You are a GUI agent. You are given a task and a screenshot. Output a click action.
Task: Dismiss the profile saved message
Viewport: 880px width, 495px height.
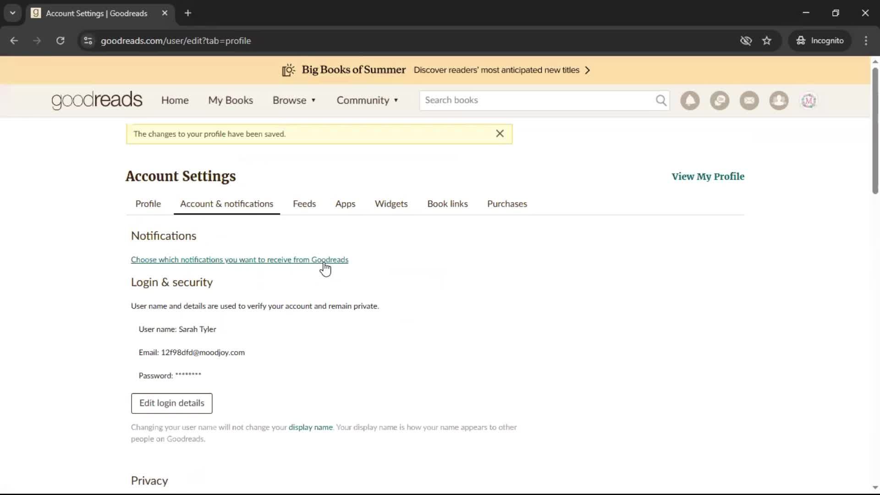500,133
